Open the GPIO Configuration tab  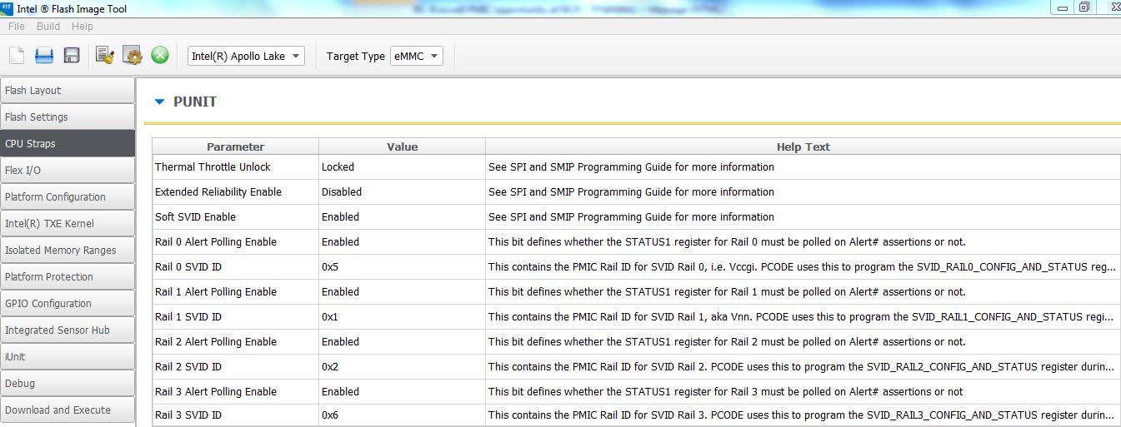coord(68,304)
